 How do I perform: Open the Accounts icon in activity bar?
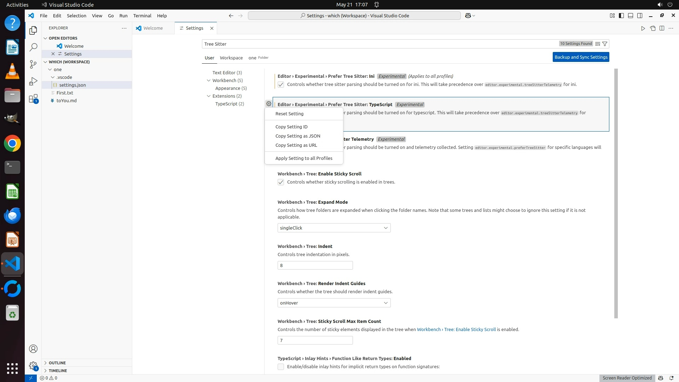click(x=33, y=349)
